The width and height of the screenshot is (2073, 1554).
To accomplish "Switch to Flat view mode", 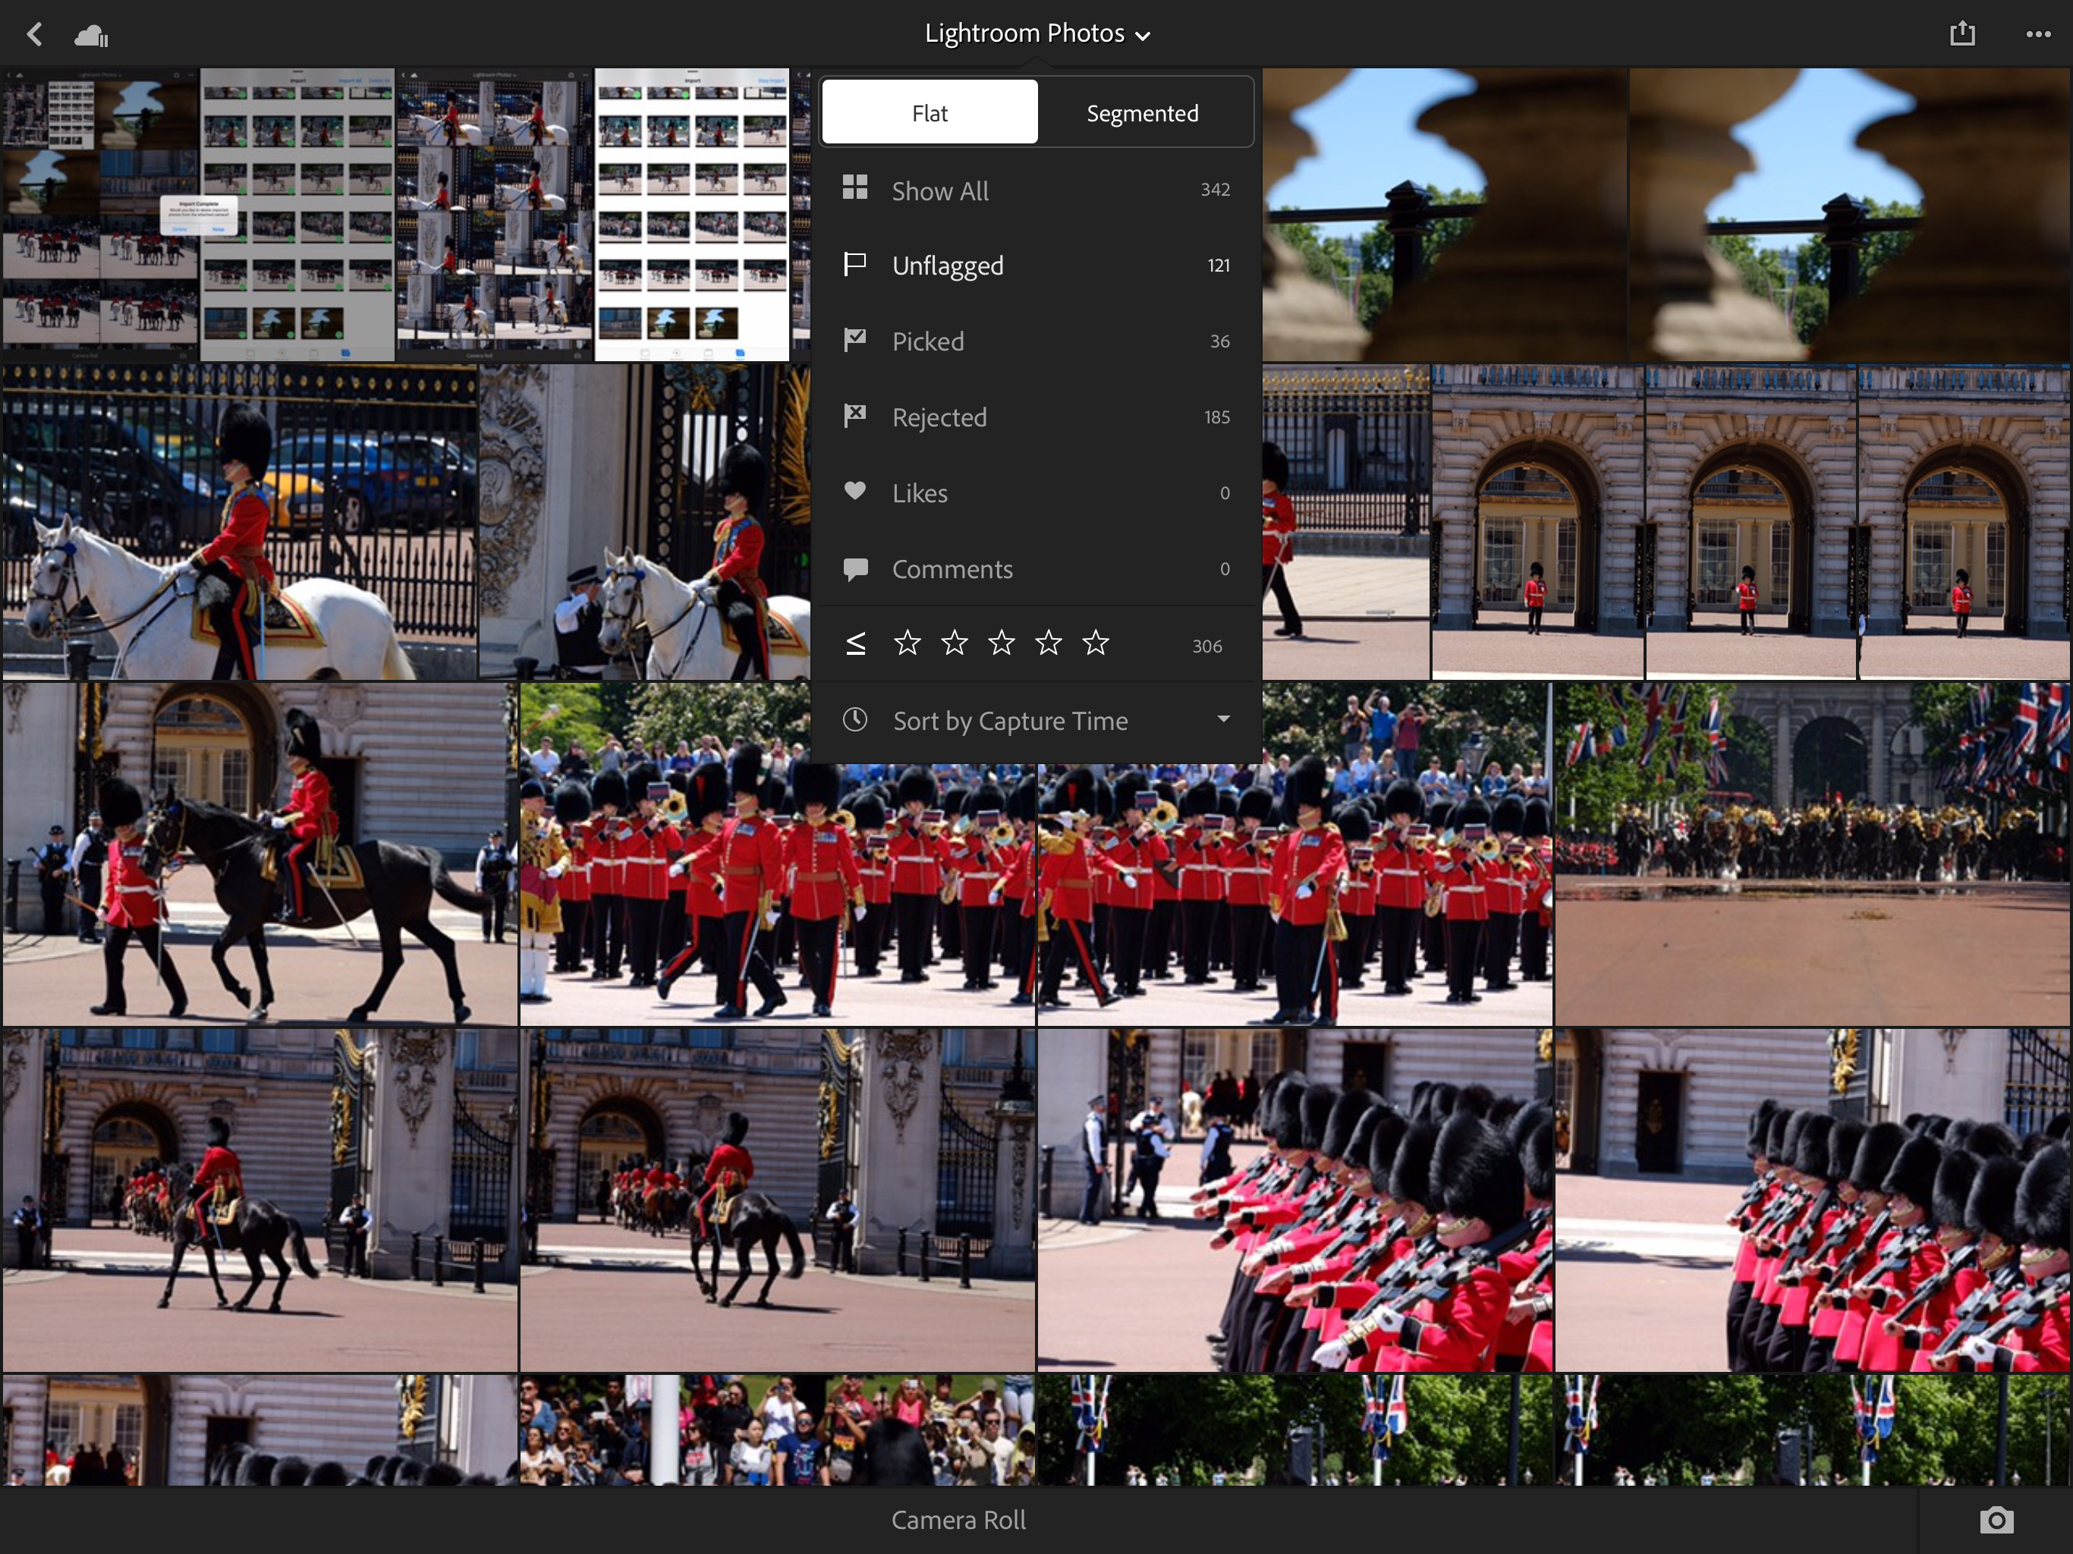I will (x=929, y=112).
